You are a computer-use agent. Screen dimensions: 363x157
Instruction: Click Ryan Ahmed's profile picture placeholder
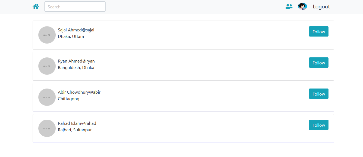(x=47, y=66)
